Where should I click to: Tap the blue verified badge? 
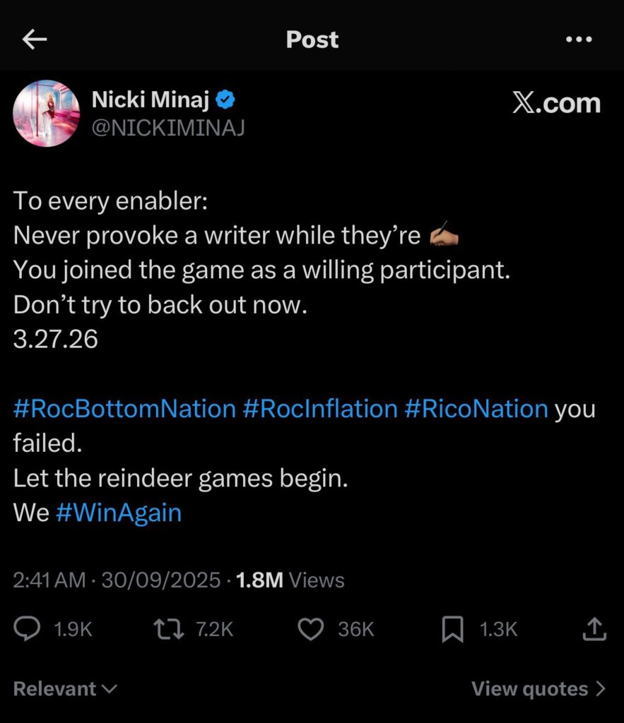225,101
